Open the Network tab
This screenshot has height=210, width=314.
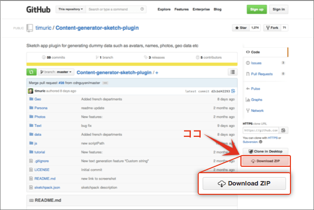tap(257, 110)
